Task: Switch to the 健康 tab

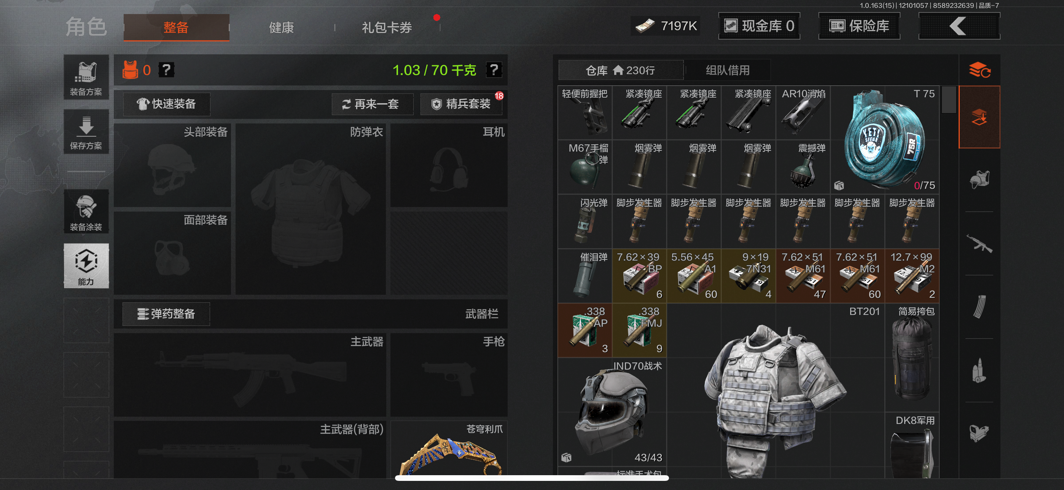Action: [x=281, y=28]
